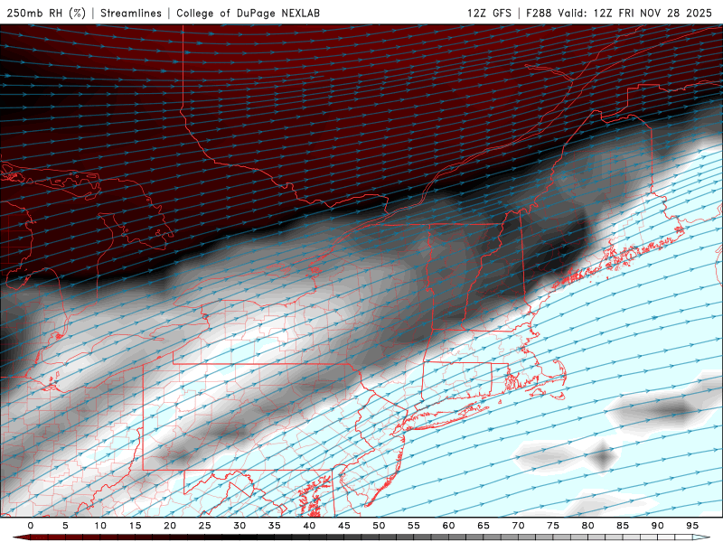
Task: Click the colorbar label "5"
Action: click(x=65, y=526)
